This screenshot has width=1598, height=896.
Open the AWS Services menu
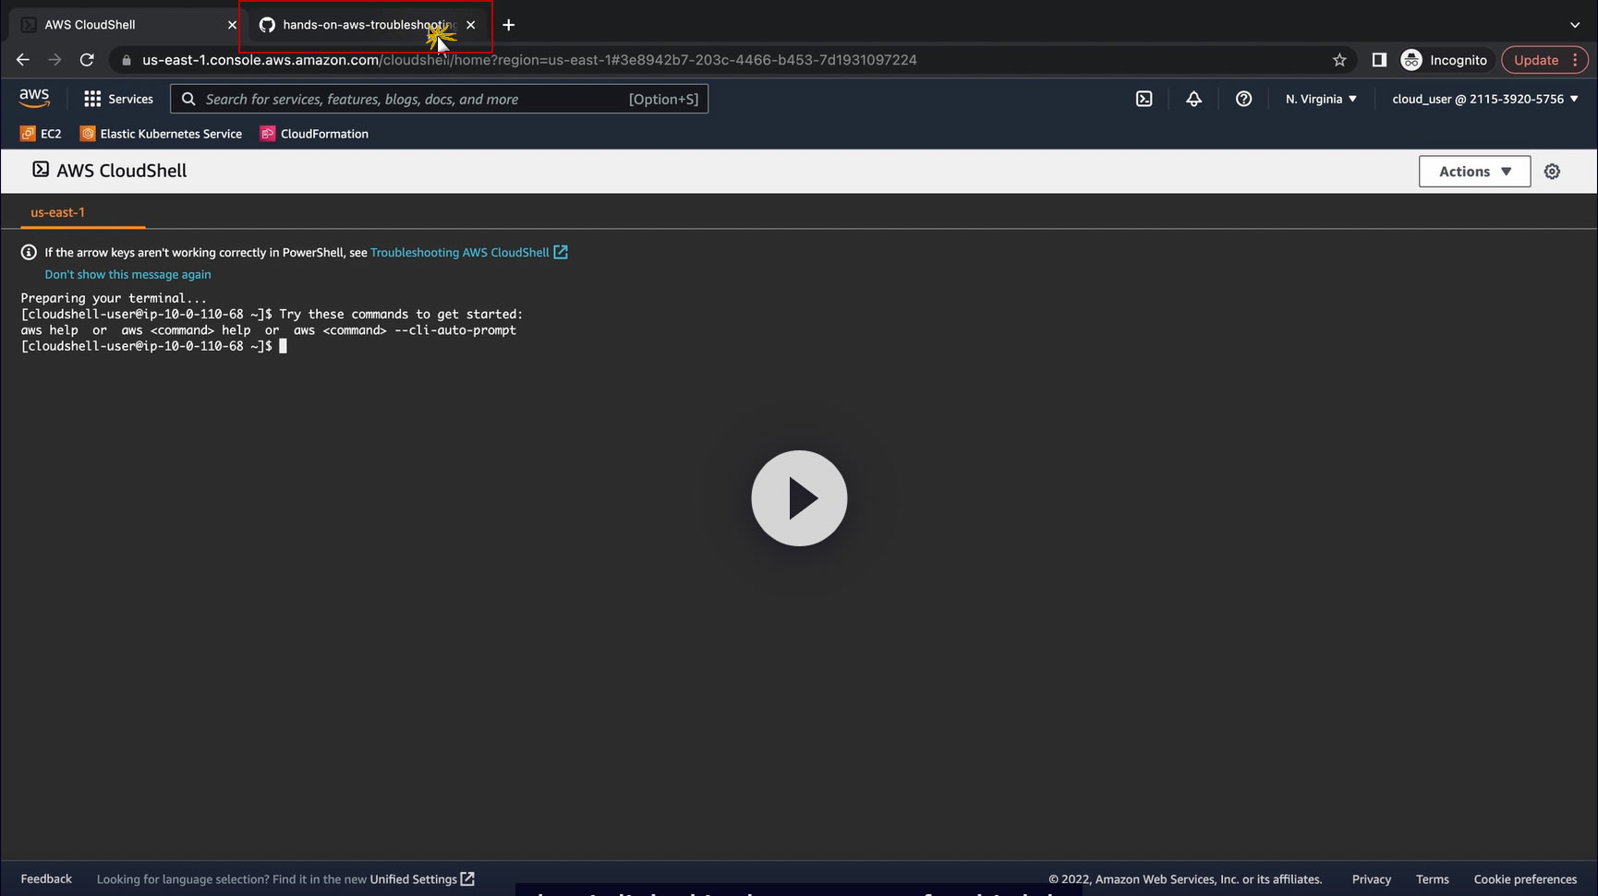118,99
